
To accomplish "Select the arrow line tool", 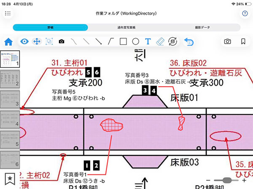I will coord(98,42).
